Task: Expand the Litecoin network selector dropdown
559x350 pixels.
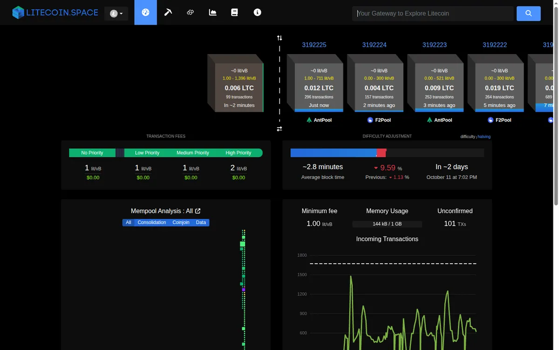Action: (x=116, y=14)
